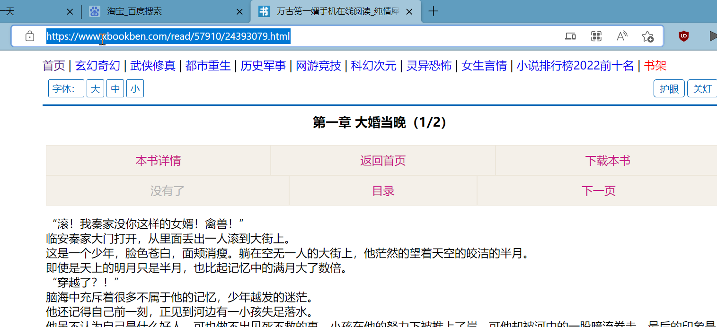Click the line starting 他还记得自己前一刻
Image resolution: width=717 pixels, height=327 pixels.
coord(180,313)
